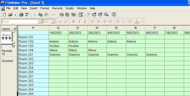Open the Scripts menu
The image size is (190, 96).
click(x=70, y=8)
